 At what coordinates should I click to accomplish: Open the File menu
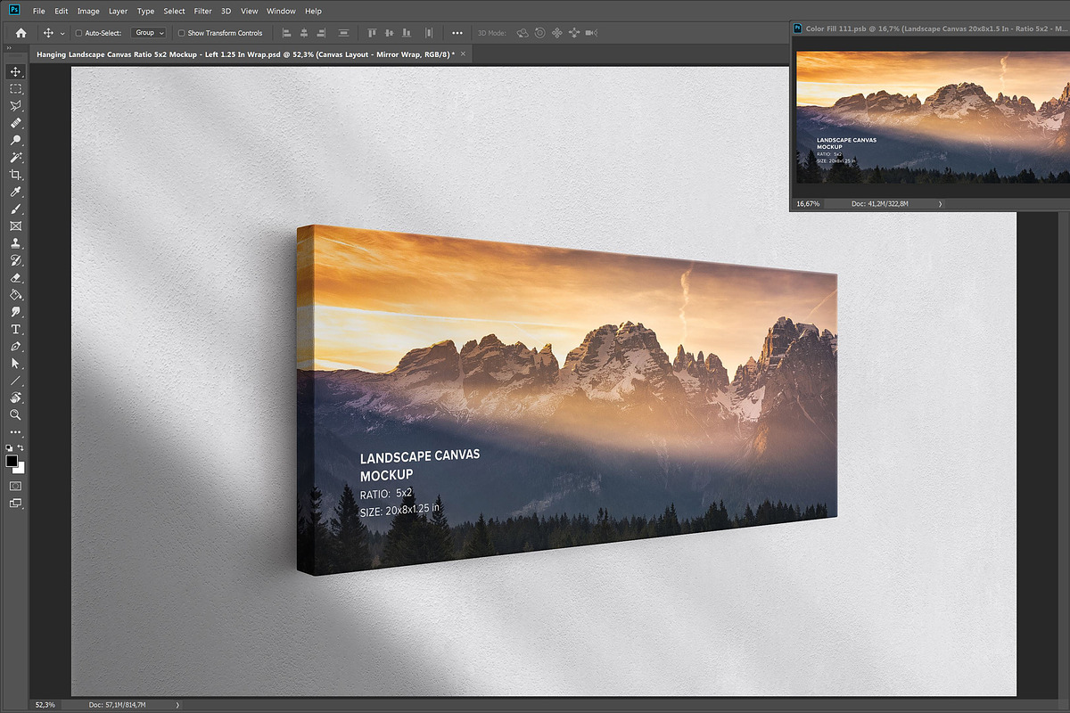(38, 12)
